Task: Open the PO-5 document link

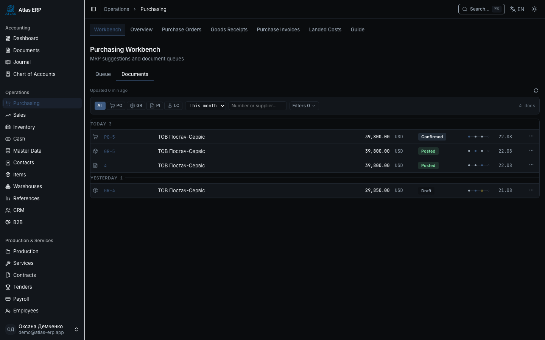Action: (x=109, y=137)
